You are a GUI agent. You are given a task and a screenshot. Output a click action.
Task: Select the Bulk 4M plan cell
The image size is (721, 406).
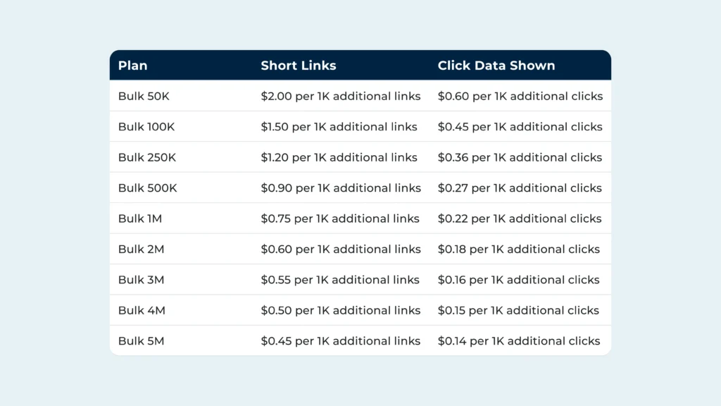(x=141, y=310)
